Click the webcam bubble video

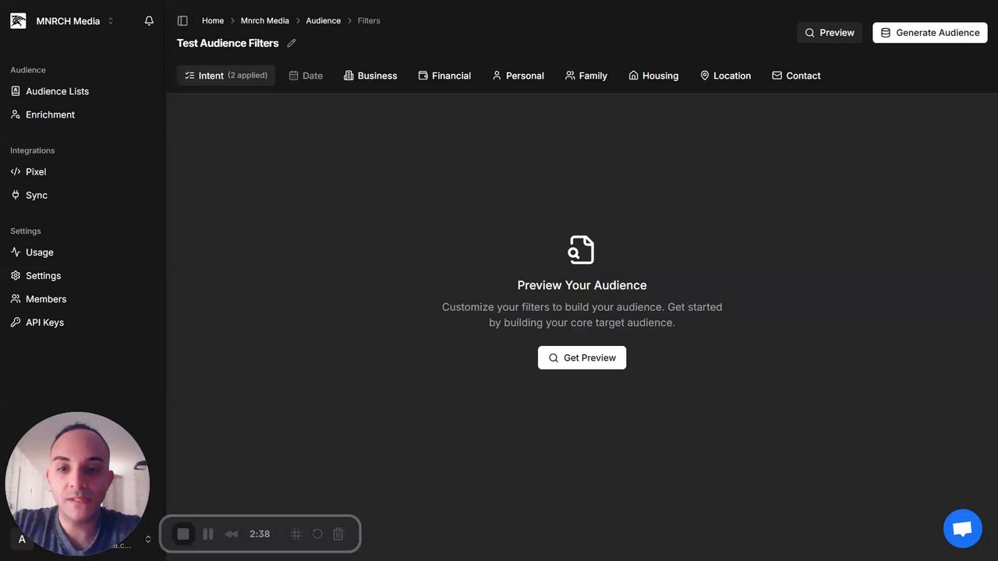(77, 483)
